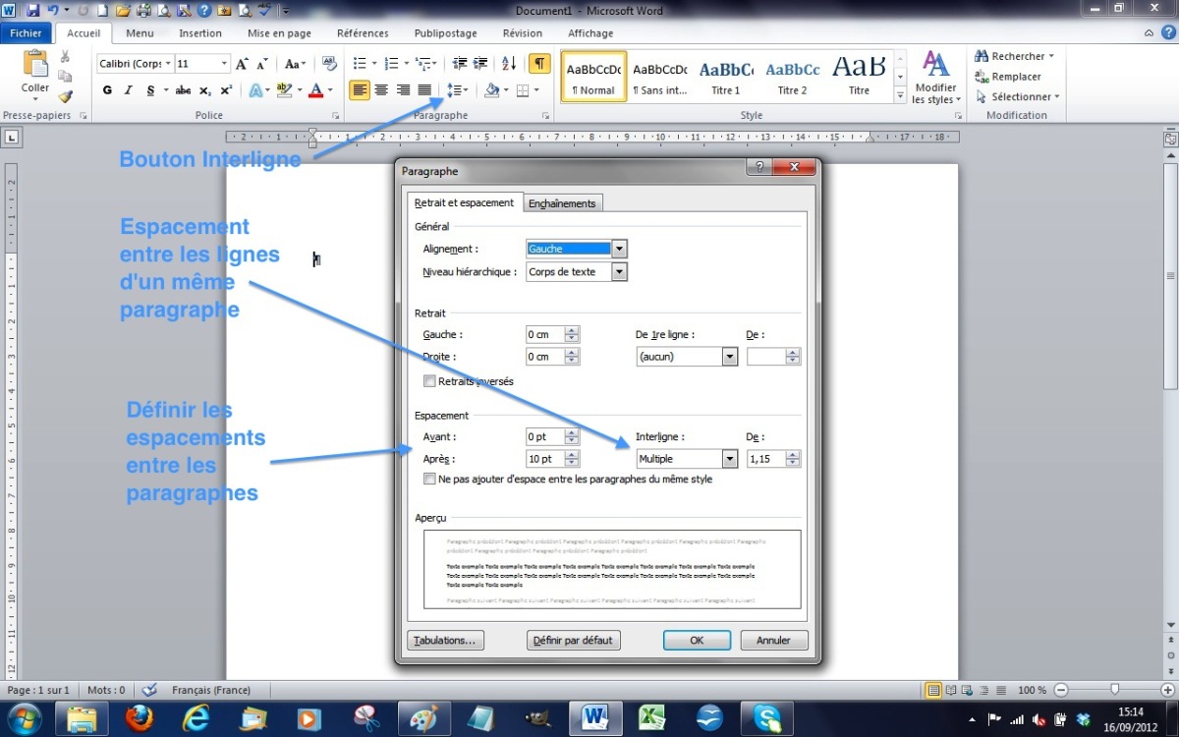
Task: Select the Retrait et espacement tab
Action: (465, 202)
